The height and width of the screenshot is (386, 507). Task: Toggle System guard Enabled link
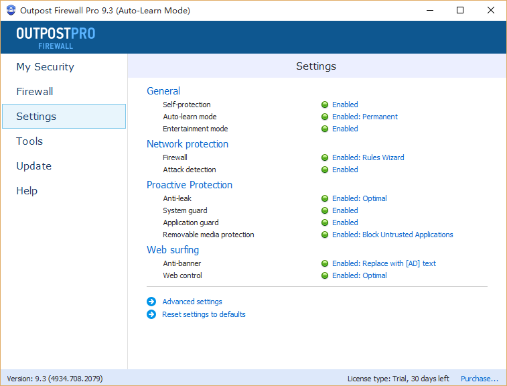pos(345,210)
